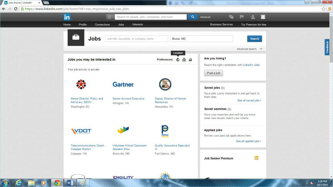Open the LinkedIn Jobs link

click(x=251, y=65)
